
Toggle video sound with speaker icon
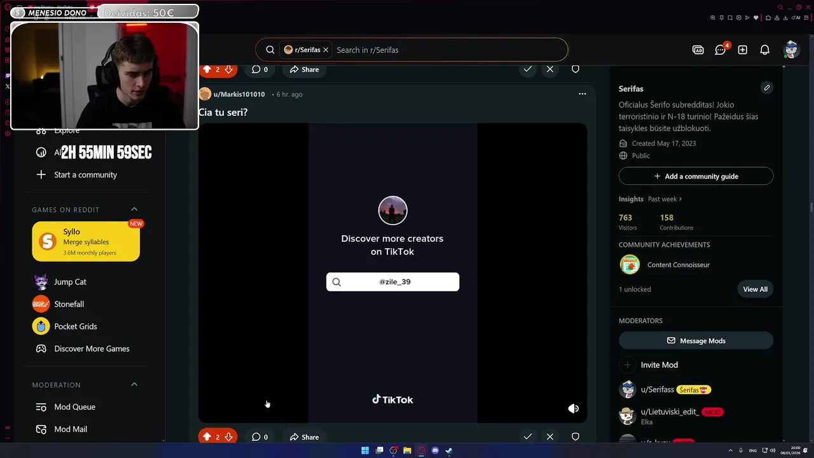[x=573, y=408]
